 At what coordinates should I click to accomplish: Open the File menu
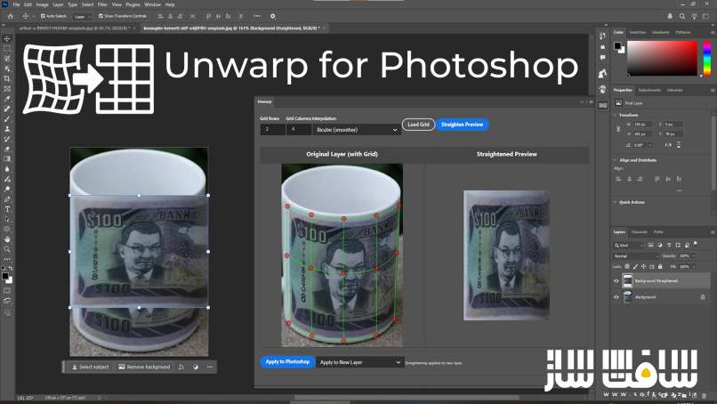(x=16, y=4)
